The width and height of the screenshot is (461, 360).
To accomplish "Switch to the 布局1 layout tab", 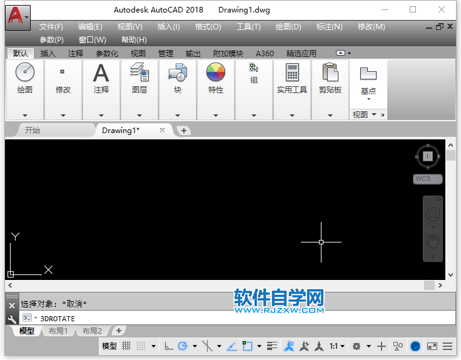I will coord(58,331).
